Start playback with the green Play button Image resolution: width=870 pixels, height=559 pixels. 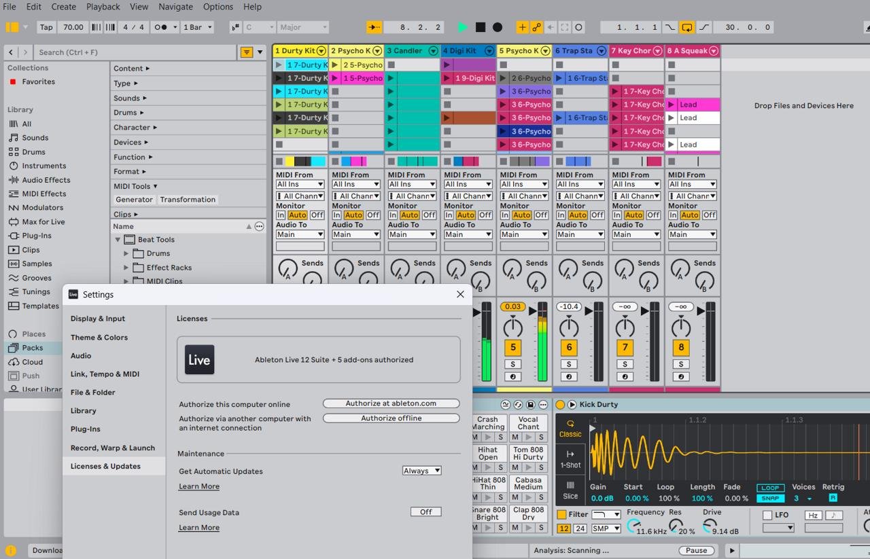click(463, 27)
